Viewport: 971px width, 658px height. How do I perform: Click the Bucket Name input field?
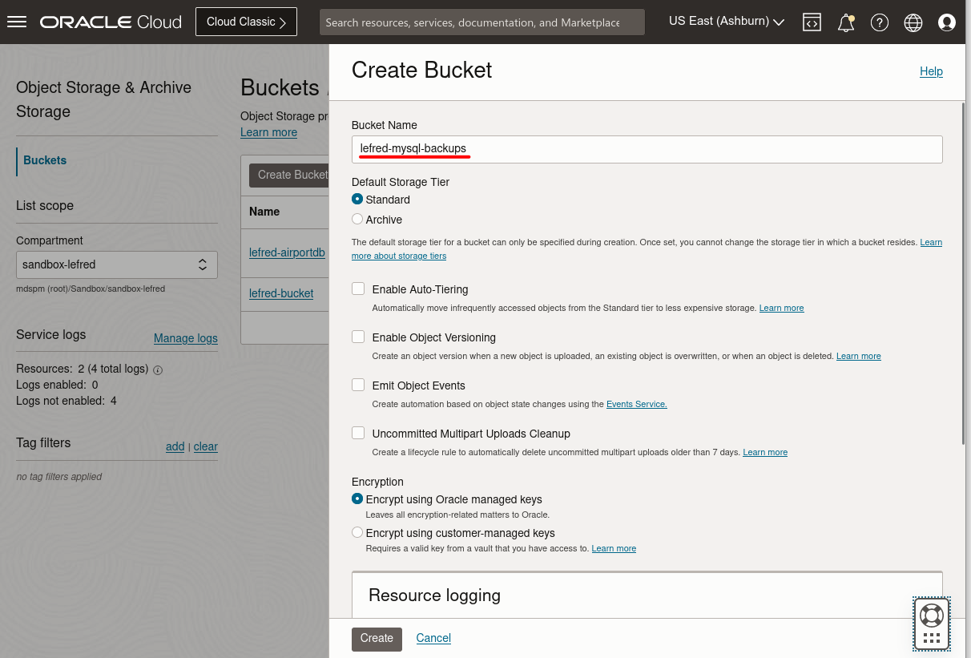[647, 149]
